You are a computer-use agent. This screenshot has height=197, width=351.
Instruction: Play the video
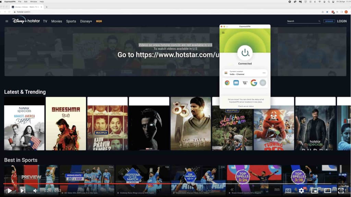(9, 190)
